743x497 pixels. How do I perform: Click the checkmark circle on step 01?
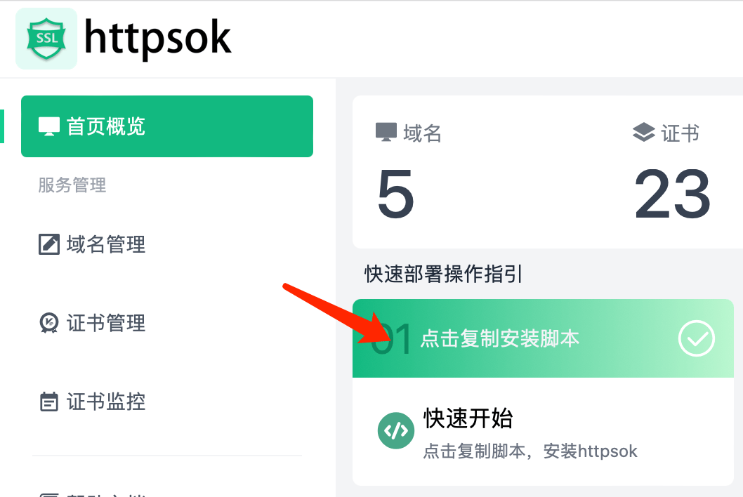pyautogui.click(x=696, y=339)
